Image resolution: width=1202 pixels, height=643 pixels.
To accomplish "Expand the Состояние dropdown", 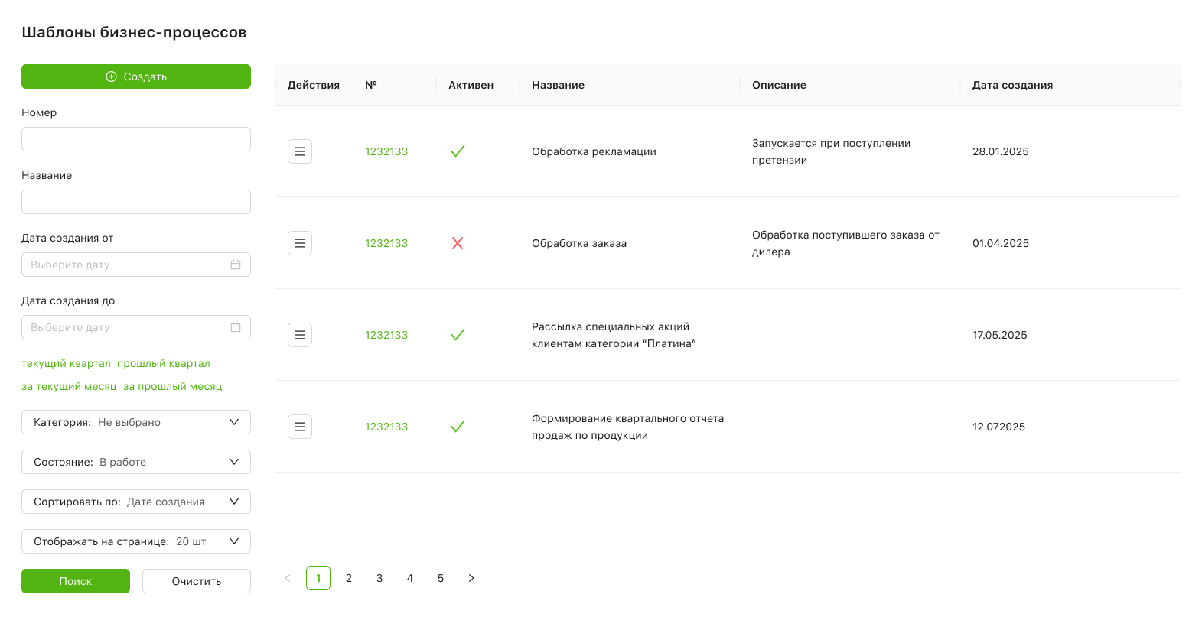I will pos(136,462).
